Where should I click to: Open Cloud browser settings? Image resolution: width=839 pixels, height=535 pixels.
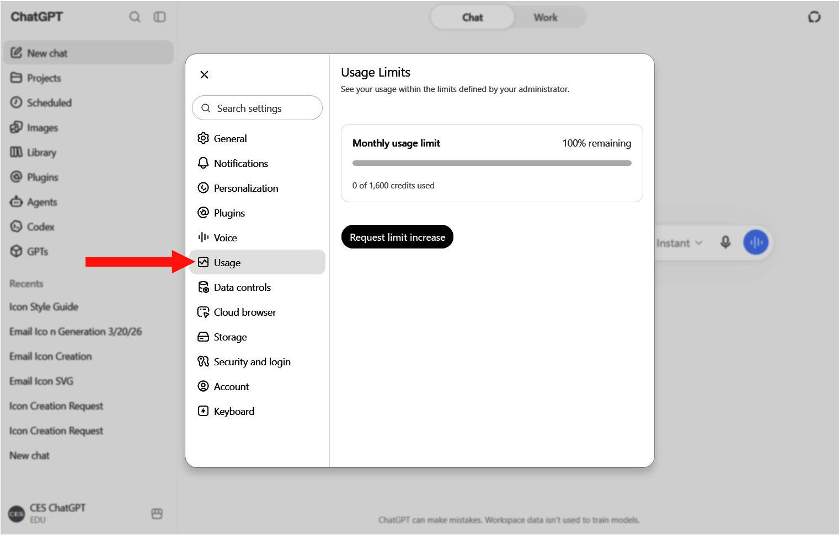(x=257, y=312)
